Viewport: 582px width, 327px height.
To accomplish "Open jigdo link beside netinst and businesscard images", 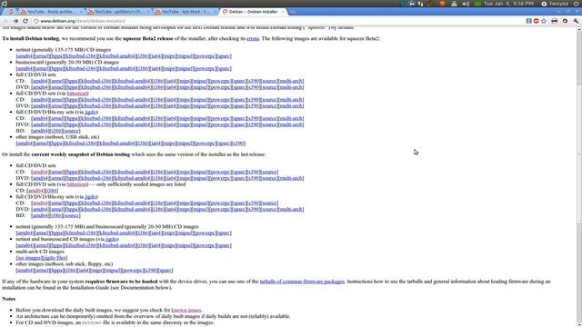I will pos(111,239).
